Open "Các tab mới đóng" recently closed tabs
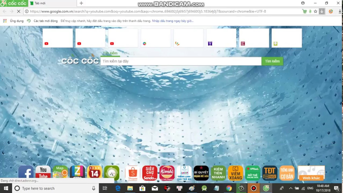This screenshot has width=343, height=193. [42, 21]
